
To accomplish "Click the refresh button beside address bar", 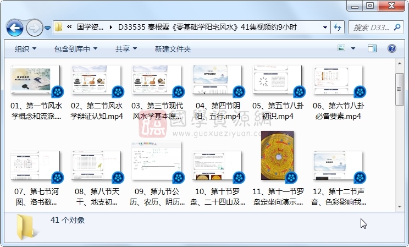I will pos(338,27).
